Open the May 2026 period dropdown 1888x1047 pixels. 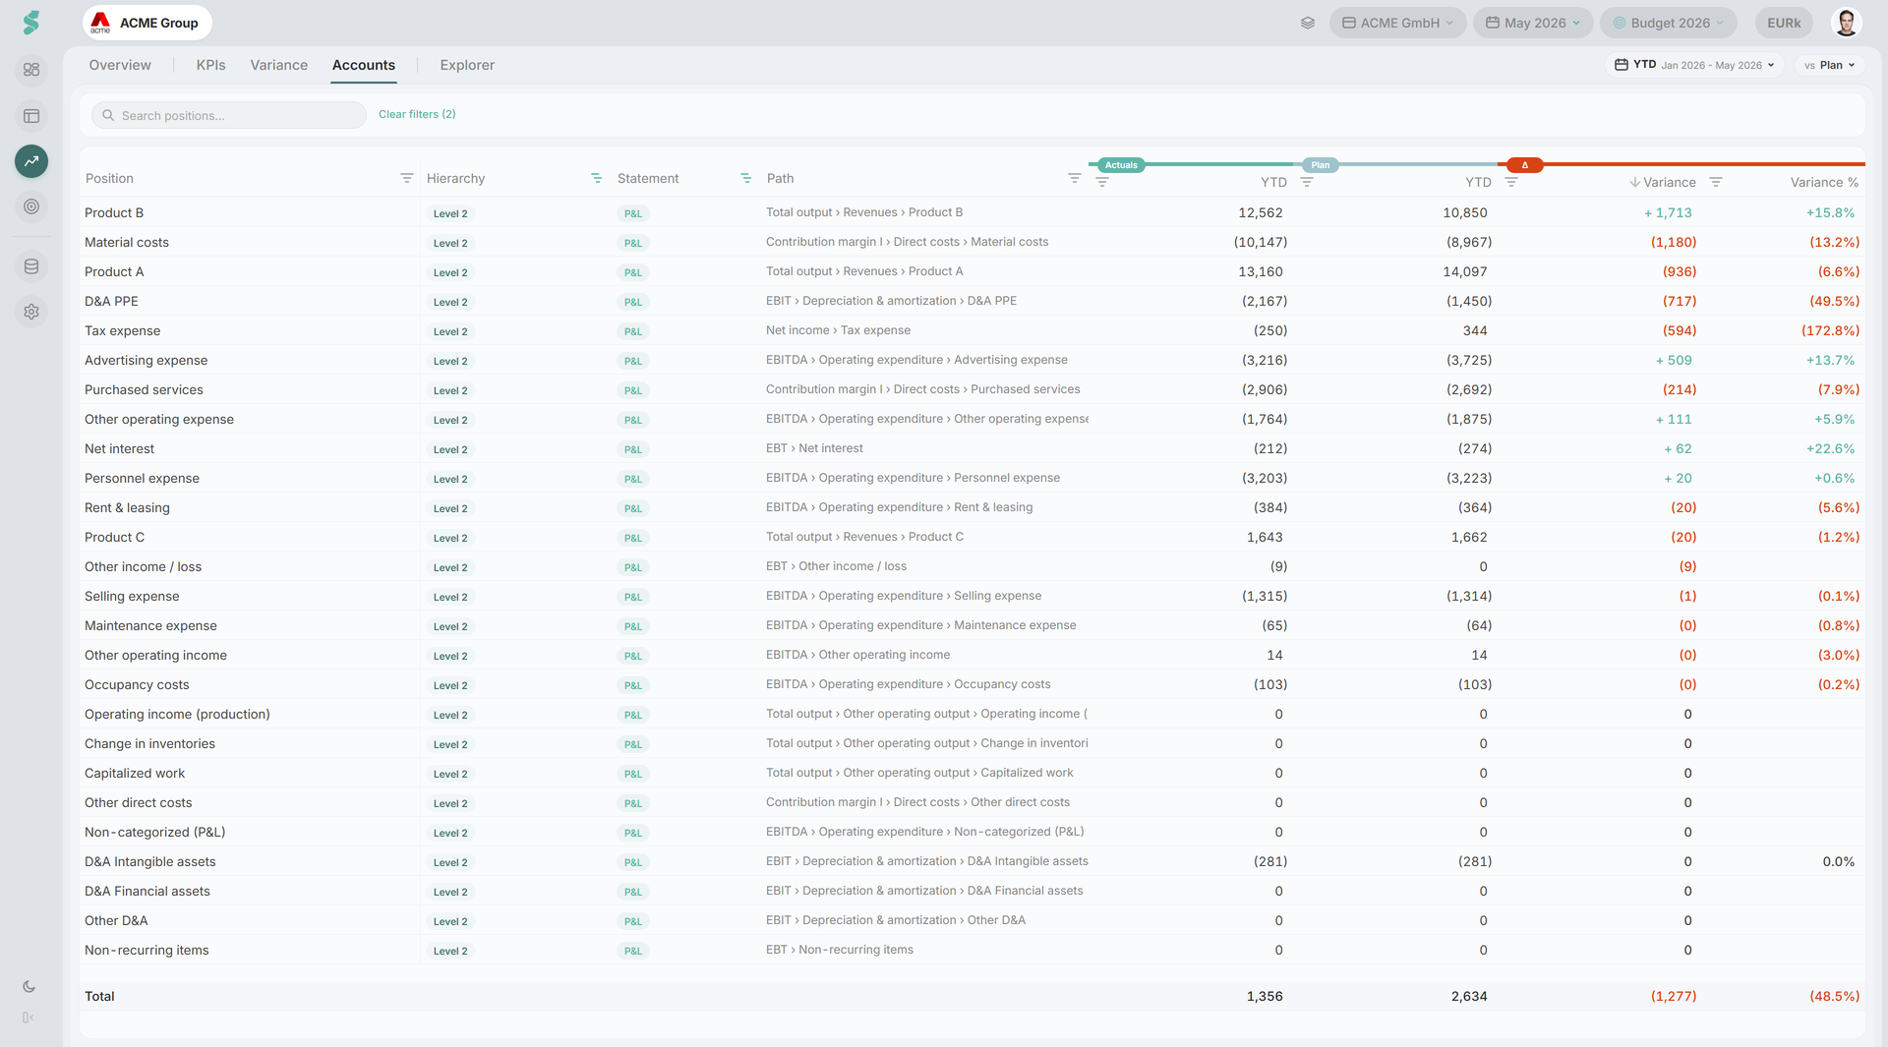1533,23
